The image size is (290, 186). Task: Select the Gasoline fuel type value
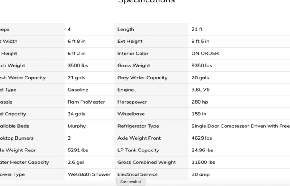78,90
